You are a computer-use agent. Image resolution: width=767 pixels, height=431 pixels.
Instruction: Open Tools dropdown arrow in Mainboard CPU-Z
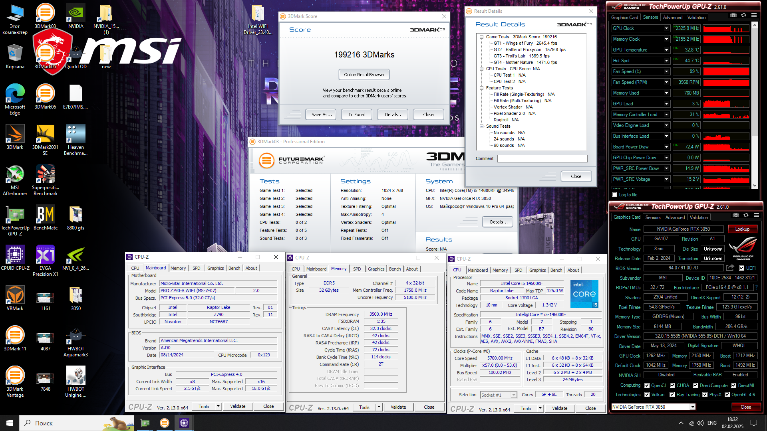click(218, 406)
